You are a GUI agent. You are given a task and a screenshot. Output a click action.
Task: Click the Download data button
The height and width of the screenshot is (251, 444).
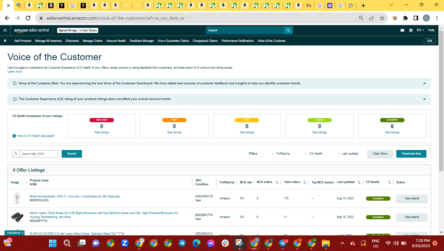[411, 154]
